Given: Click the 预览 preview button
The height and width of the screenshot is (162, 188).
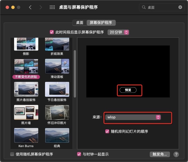Looking at the screenshot, I should pyautogui.click(x=128, y=90).
